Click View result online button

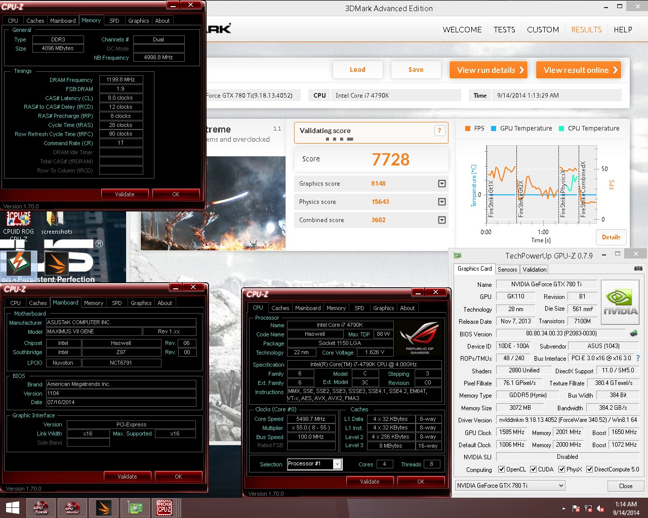(579, 70)
